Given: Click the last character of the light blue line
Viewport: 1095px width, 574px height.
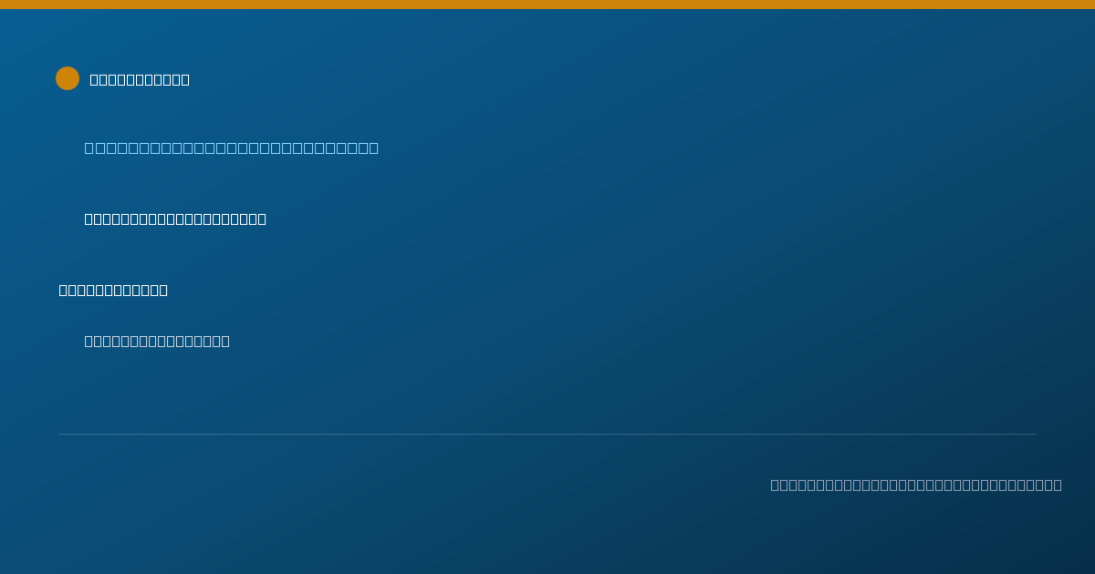Looking at the screenshot, I should pos(373,148).
